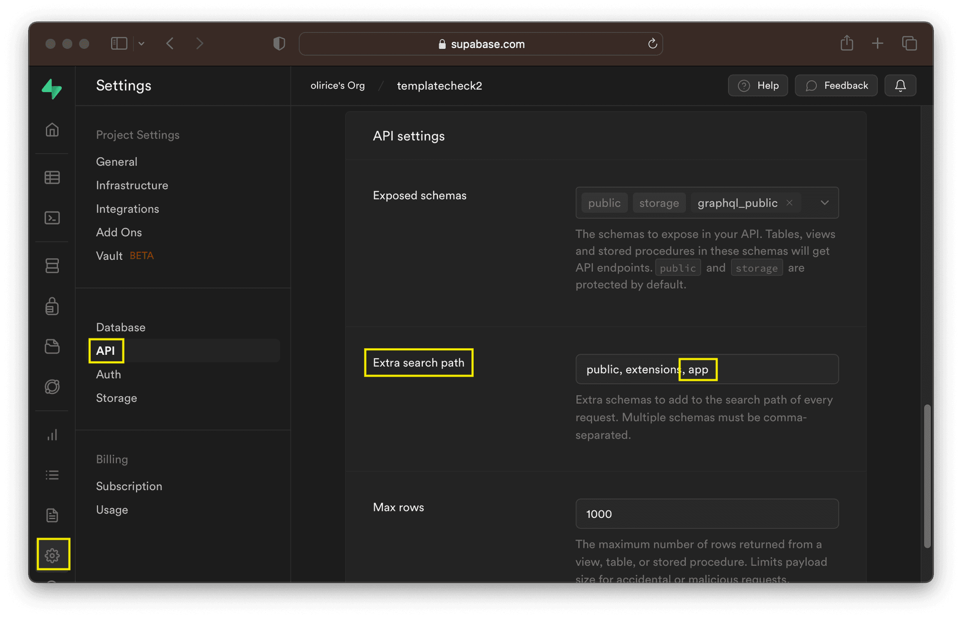Open the Table Editor from the sidebar

(x=52, y=177)
